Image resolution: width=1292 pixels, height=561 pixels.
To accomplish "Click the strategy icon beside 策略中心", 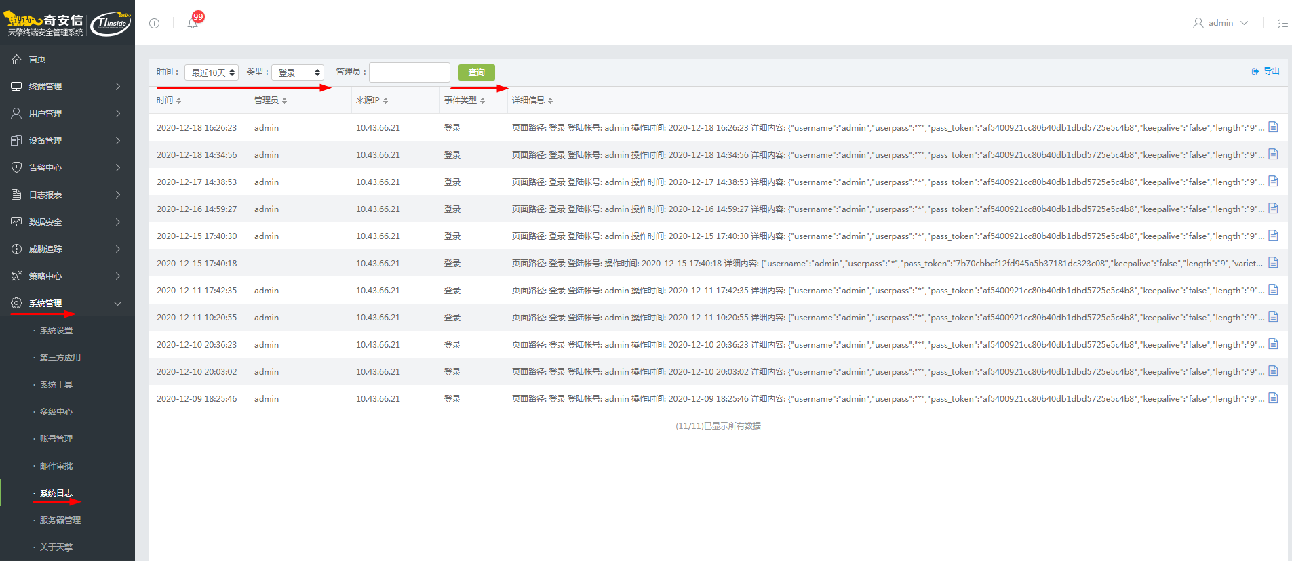I will (16, 276).
